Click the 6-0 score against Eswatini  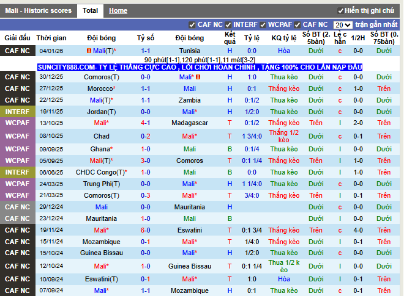146,230
